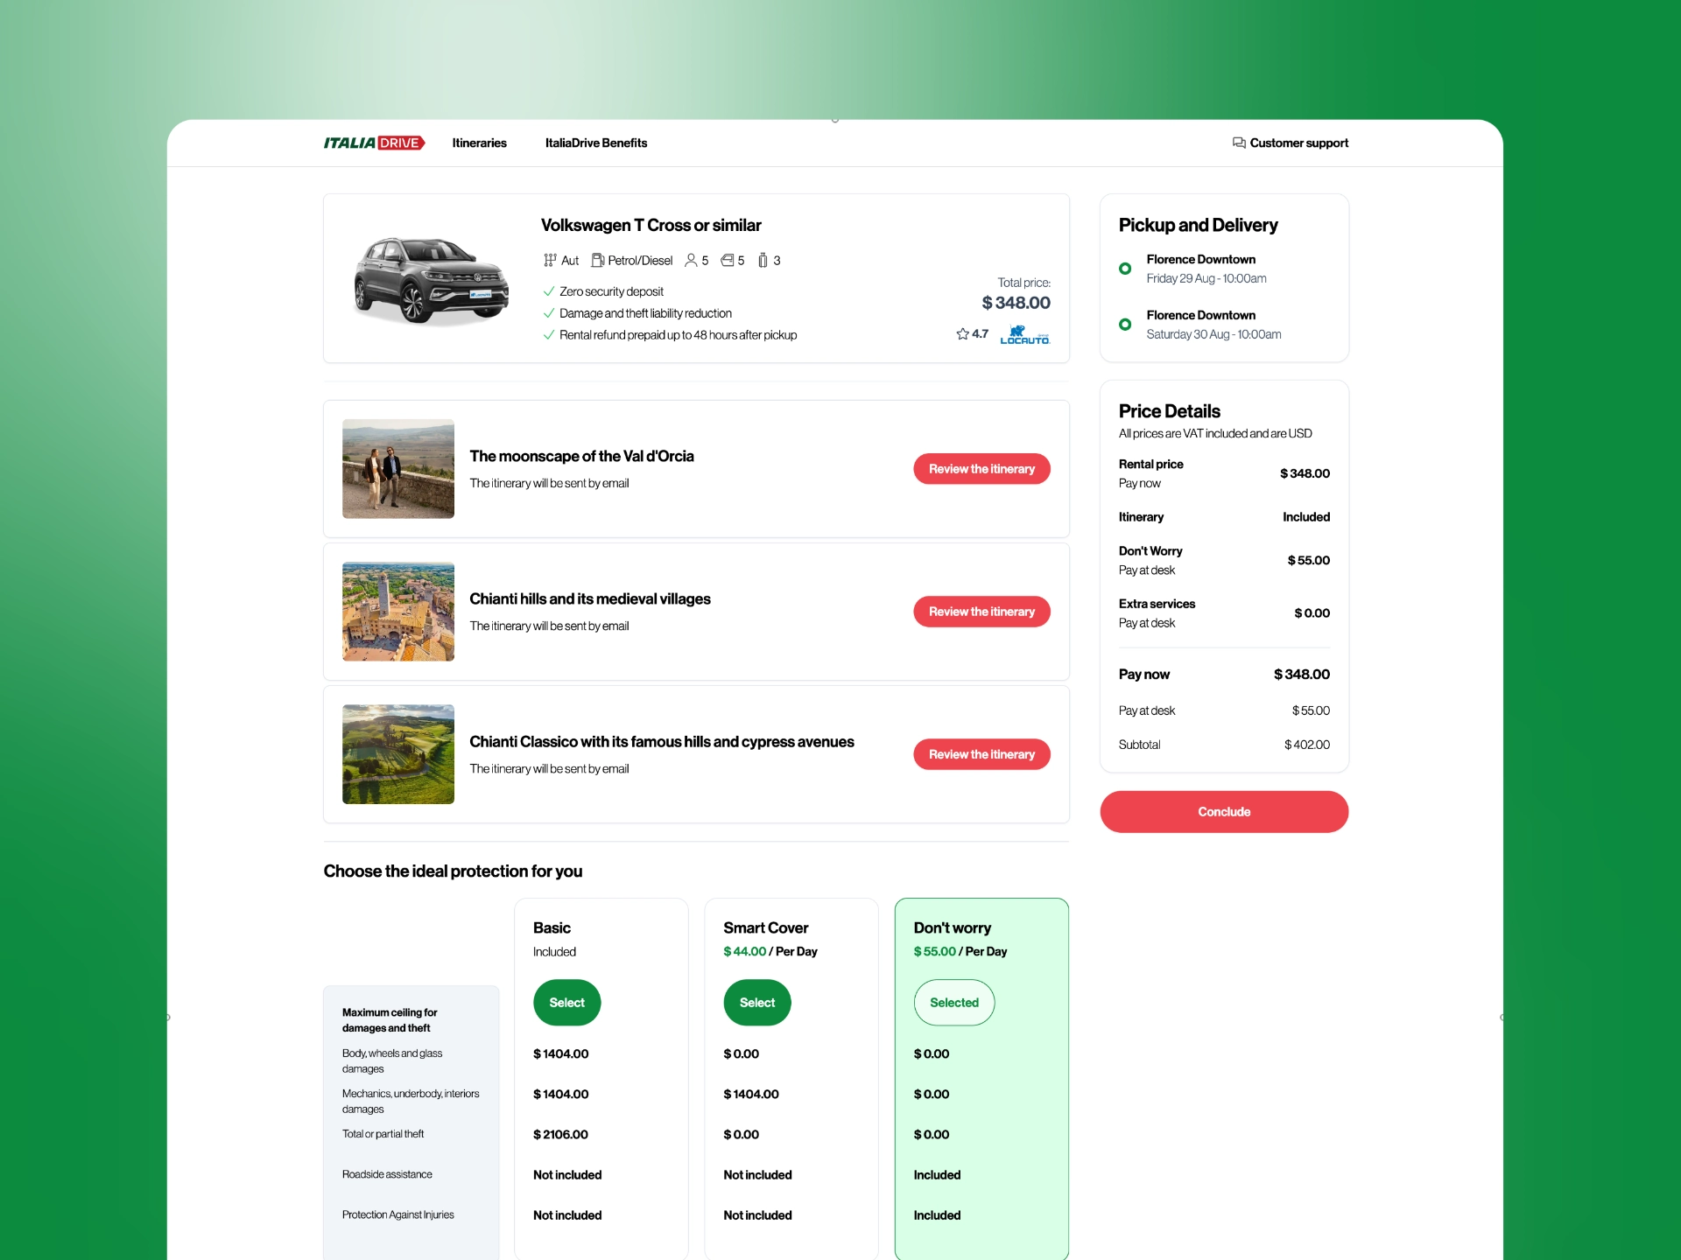Click the ItaliaDrive logo
This screenshot has height=1260, width=1681.
point(374,143)
